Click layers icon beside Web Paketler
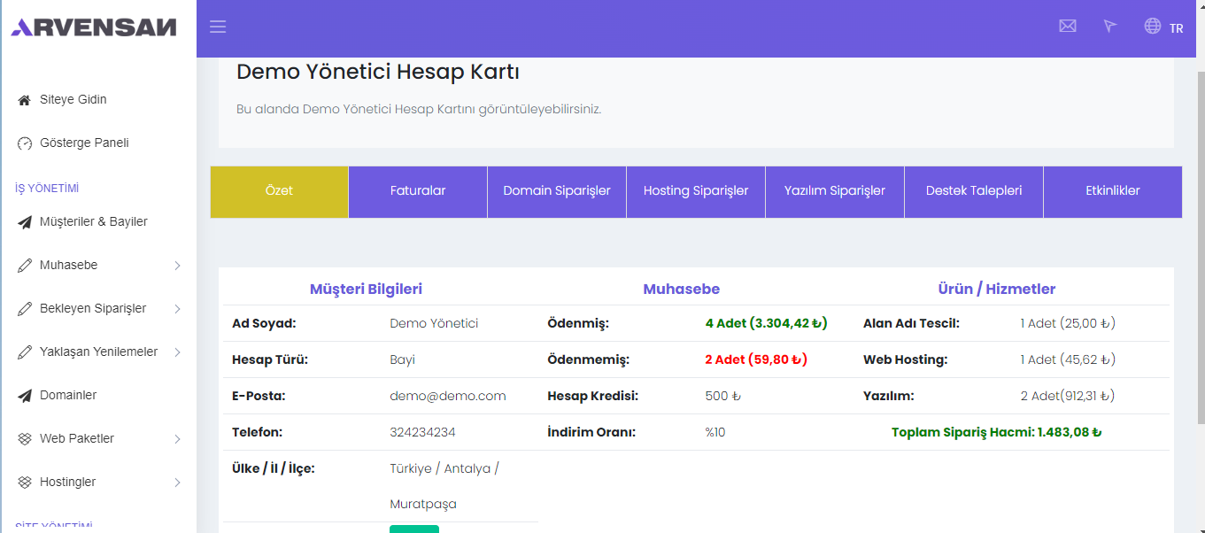The height and width of the screenshot is (533, 1205). point(25,439)
